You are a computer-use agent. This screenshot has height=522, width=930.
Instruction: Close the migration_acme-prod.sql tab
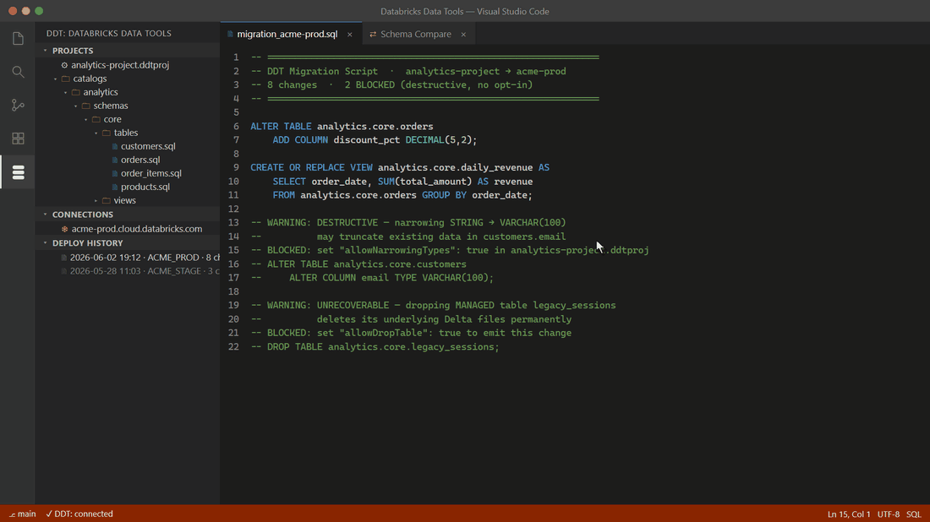click(x=350, y=35)
